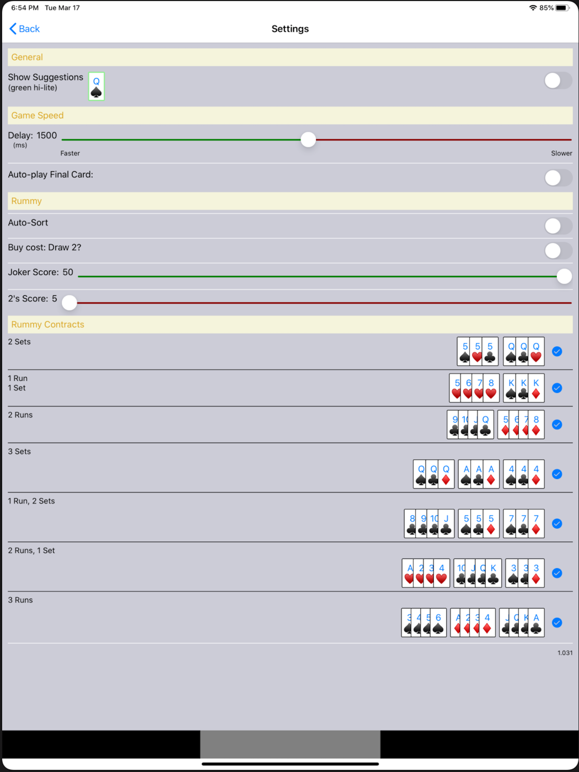Tap the three 4s set cards
This screenshot has height=772, width=579.
coord(524,474)
